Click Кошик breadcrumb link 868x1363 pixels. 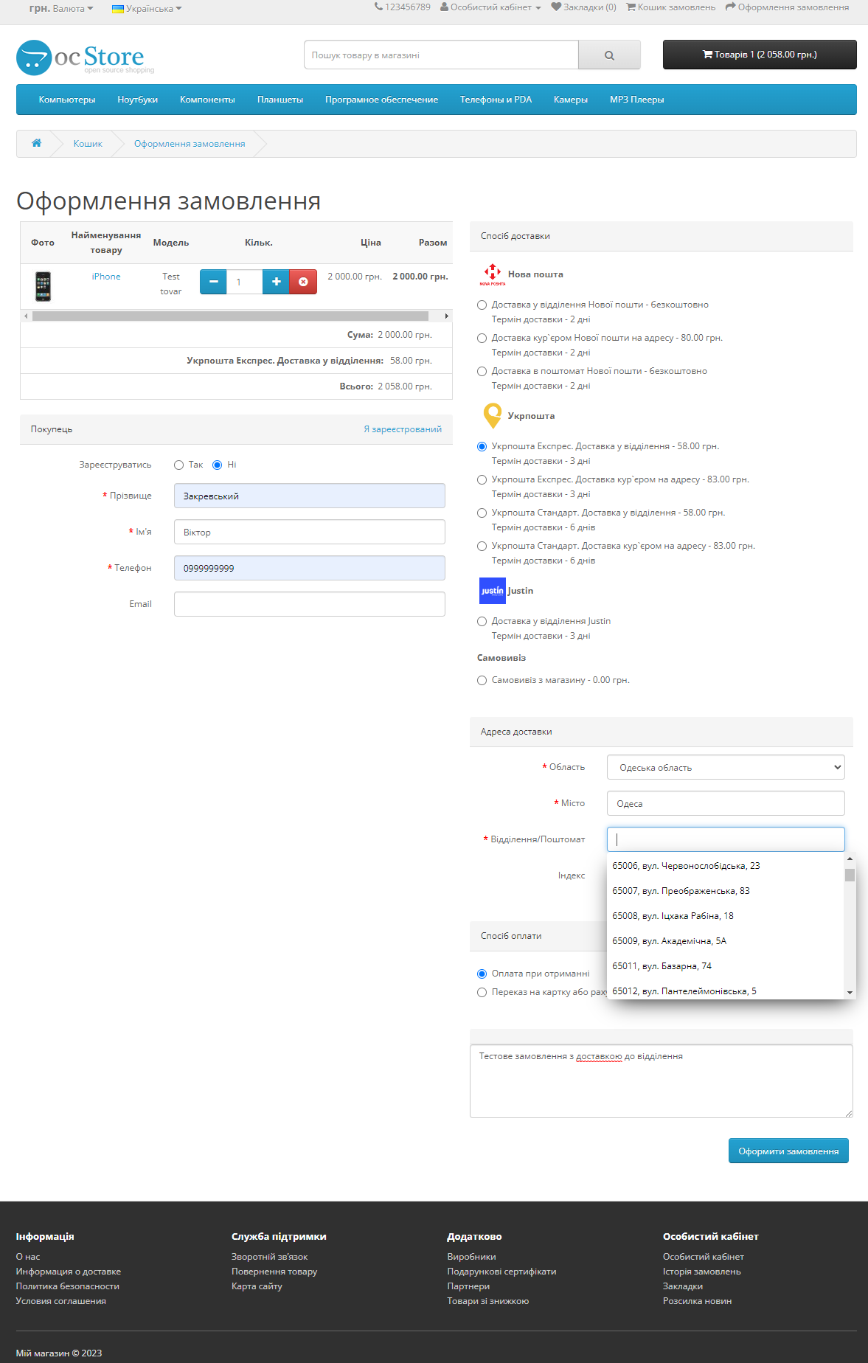tap(88, 144)
